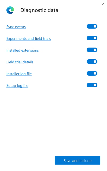Show Field trial details link
Screen dimensions: 107x171
pyautogui.click(x=20, y=62)
